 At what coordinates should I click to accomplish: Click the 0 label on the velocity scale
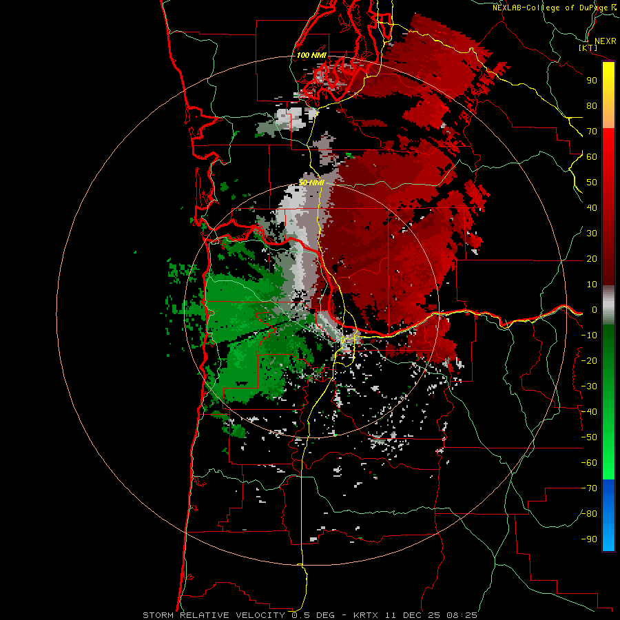[x=595, y=309]
